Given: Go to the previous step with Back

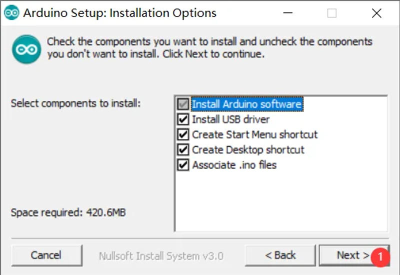Looking at the screenshot, I should [x=280, y=255].
